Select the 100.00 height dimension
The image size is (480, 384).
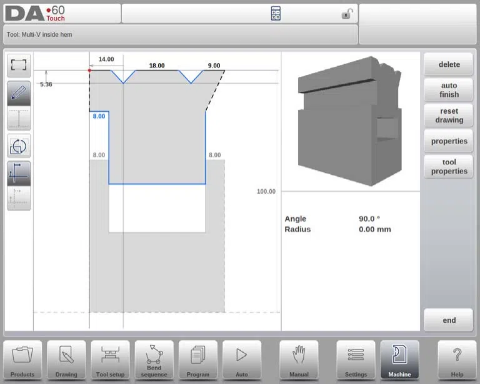pos(266,192)
